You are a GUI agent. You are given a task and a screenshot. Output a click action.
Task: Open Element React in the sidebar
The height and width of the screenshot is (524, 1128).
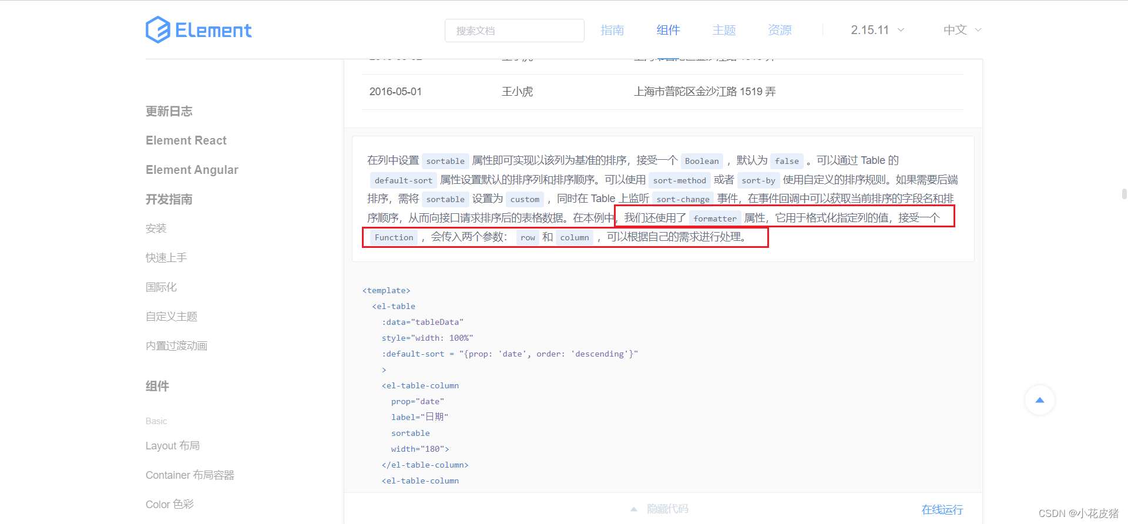coord(186,140)
